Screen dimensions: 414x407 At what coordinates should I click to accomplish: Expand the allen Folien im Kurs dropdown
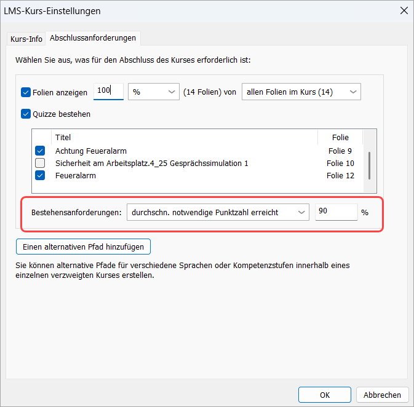301,92
